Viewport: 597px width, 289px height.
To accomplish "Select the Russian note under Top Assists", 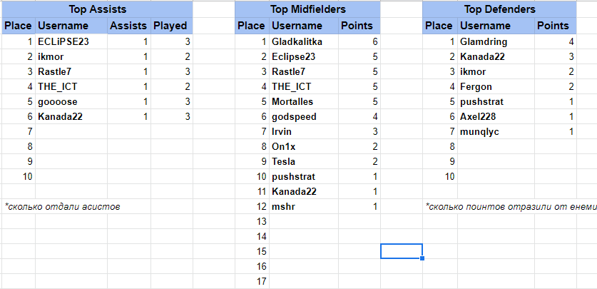I will click(62, 206).
